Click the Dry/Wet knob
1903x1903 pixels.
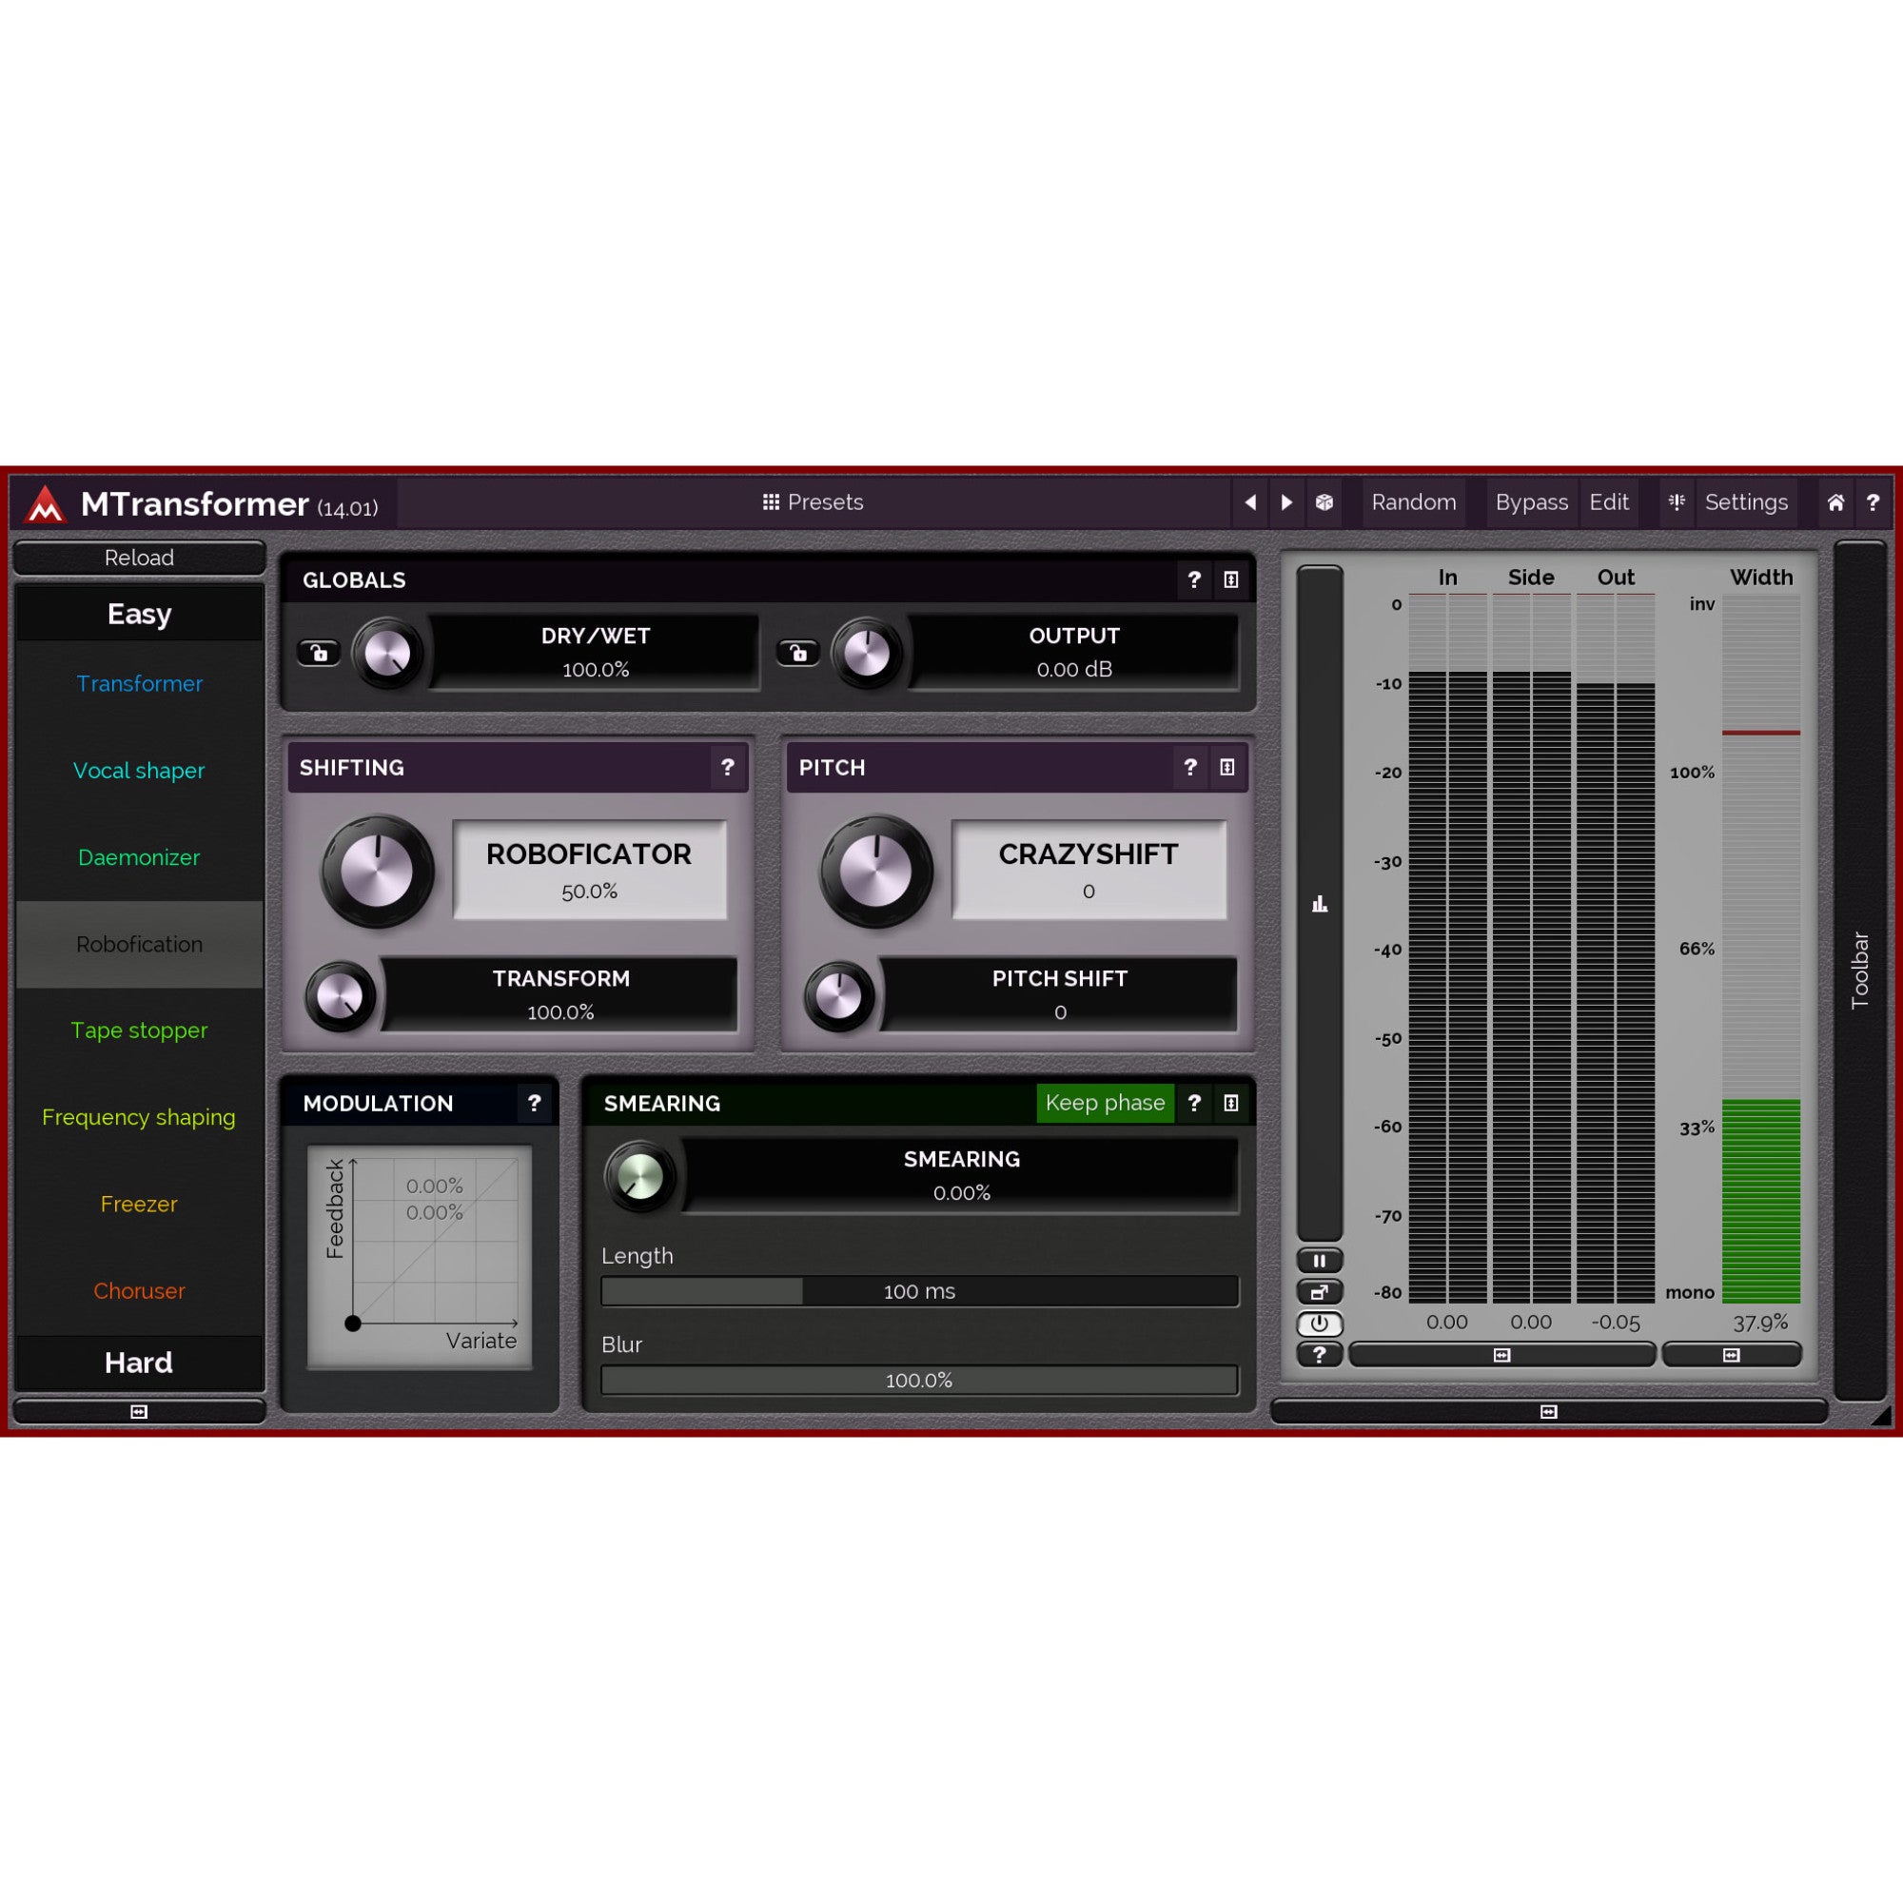[x=387, y=653]
